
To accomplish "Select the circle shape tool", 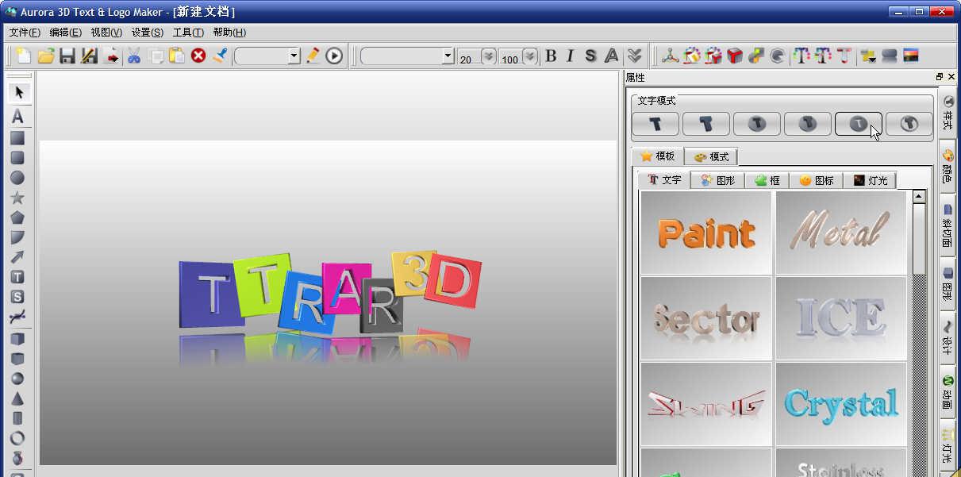I will click(17, 178).
